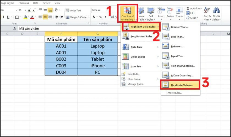Click the Format as Table icon
This screenshot has height=137, width=231.
point(141,13)
